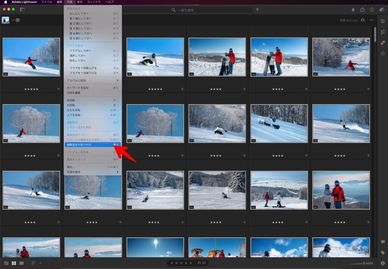
Task: Open the sort order icon
Action: 33,263
